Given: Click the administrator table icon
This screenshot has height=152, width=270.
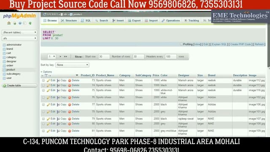Looking at the screenshot, I should click(4, 45).
